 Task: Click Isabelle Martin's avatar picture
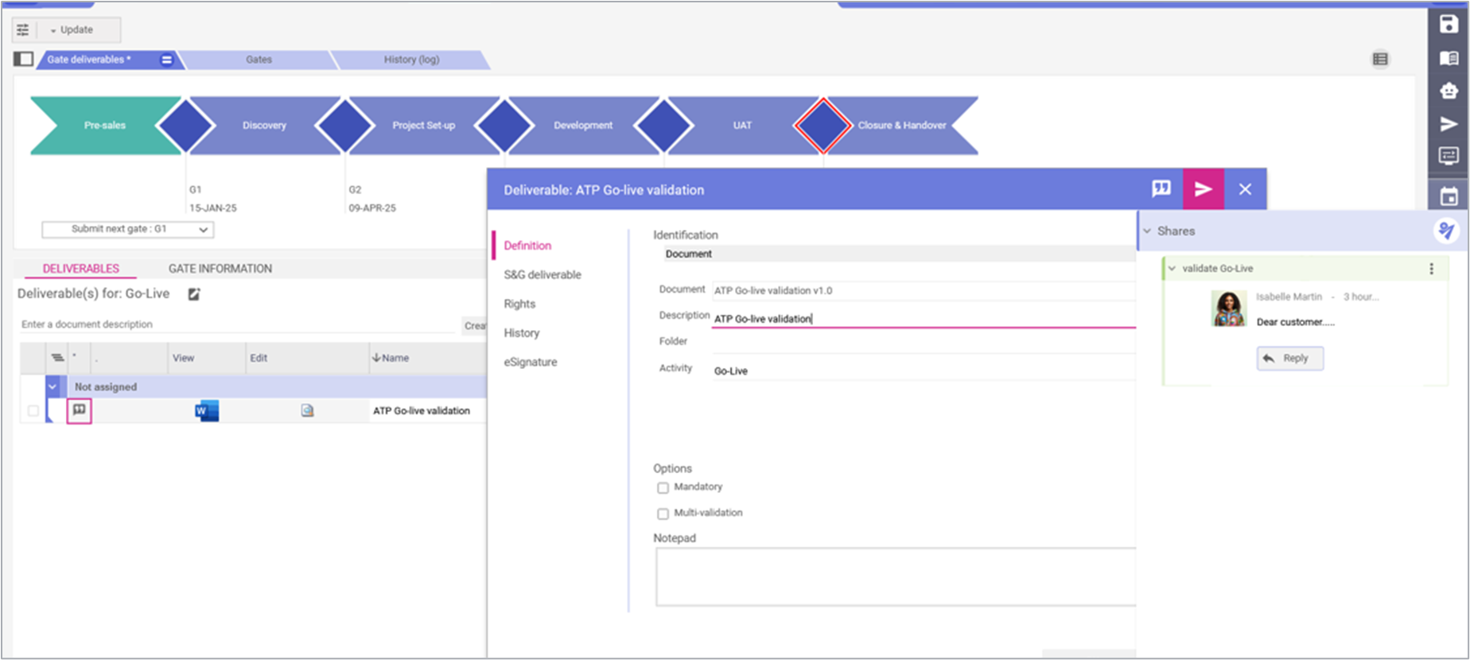coord(1228,309)
